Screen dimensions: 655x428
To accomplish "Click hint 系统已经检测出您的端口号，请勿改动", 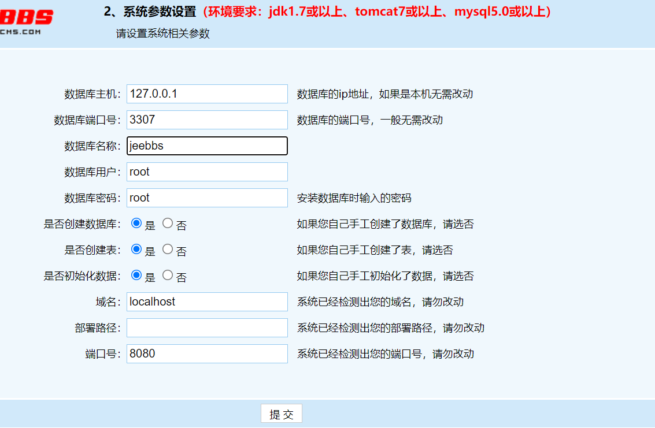I will tap(385, 353).
